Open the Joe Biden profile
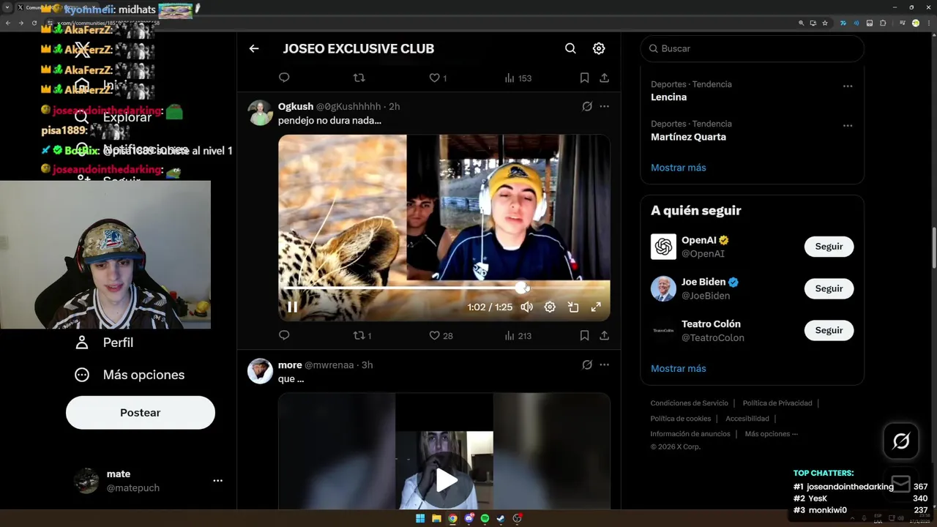The width and height of the screenshot is (937, 527). click(x=703, y=282)
